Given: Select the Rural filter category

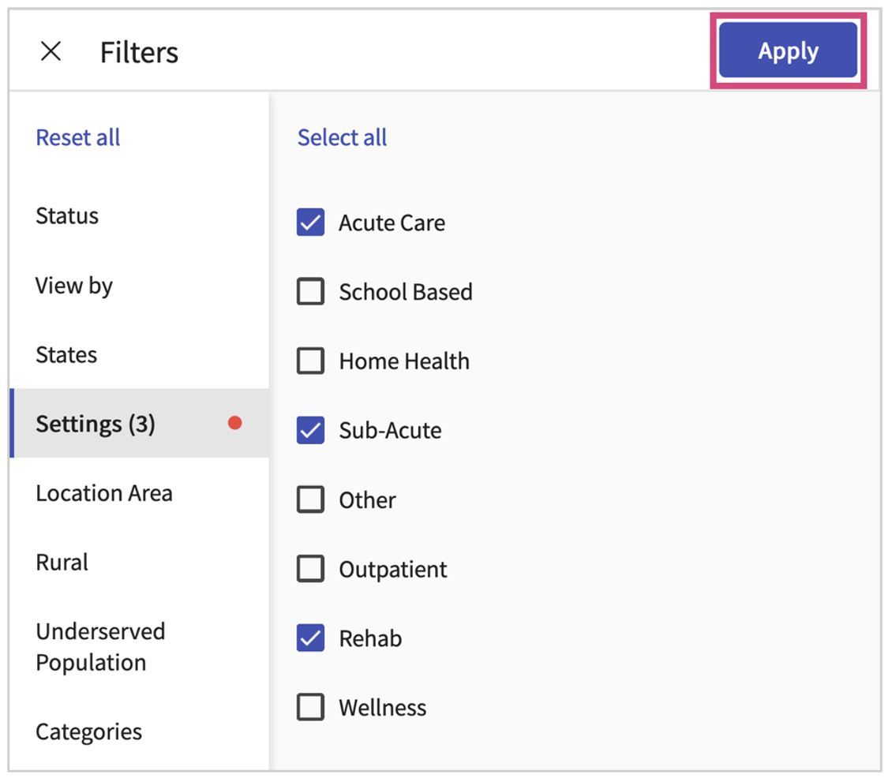Looking at the screenshot, I should pyautogui.click(x=62, y=563).
